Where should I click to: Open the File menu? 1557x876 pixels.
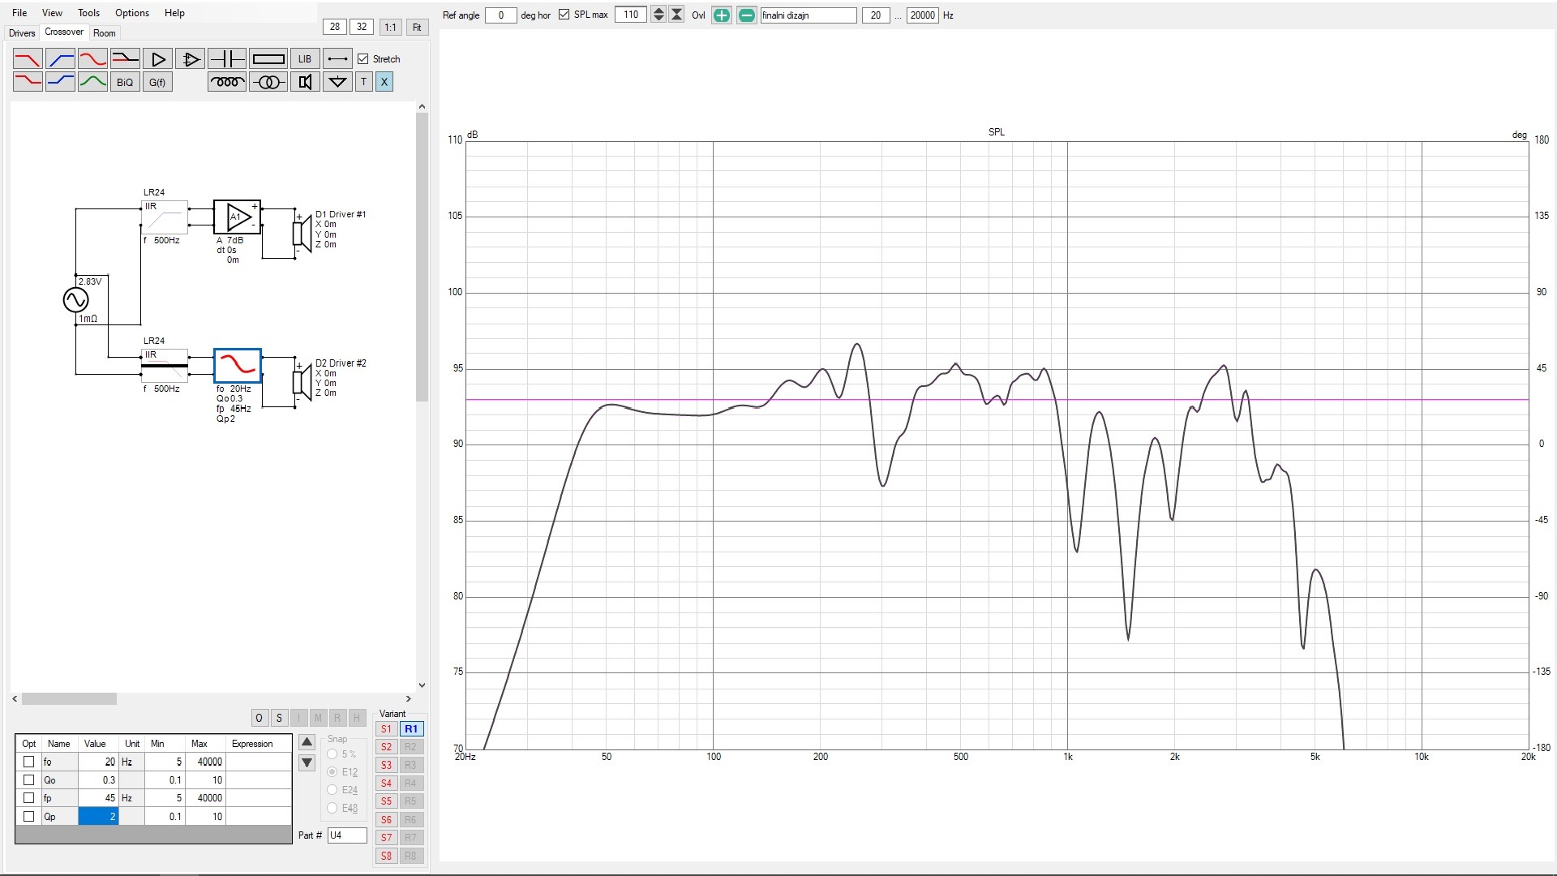[x=20, y=13]
